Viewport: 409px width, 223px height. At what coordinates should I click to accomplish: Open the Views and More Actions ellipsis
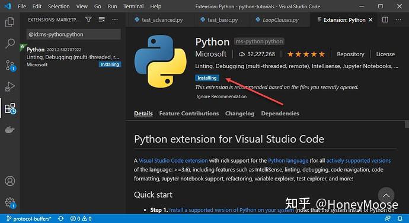point(115,20)
